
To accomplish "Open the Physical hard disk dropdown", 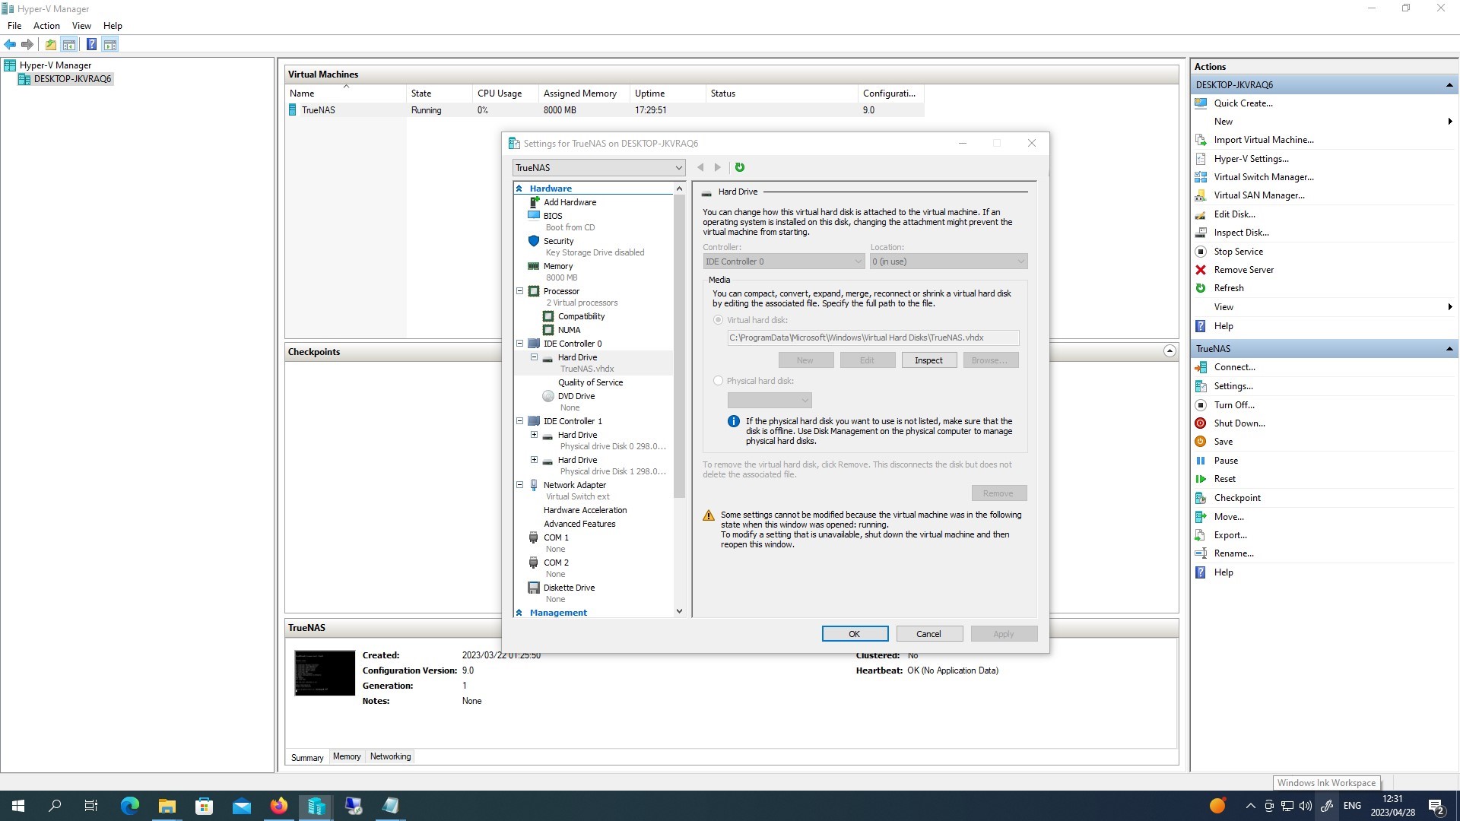I will pos(770,400).
